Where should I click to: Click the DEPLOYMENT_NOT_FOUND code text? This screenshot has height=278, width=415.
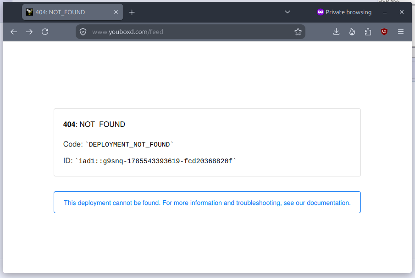pyautogui.click(x=129, y=145)
